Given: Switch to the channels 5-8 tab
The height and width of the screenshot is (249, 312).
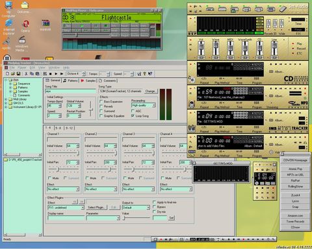Looking at the screenshot, I should [58, 128].
